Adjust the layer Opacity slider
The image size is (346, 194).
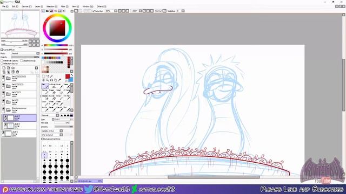pyautogui.click(x=25, y=57)
